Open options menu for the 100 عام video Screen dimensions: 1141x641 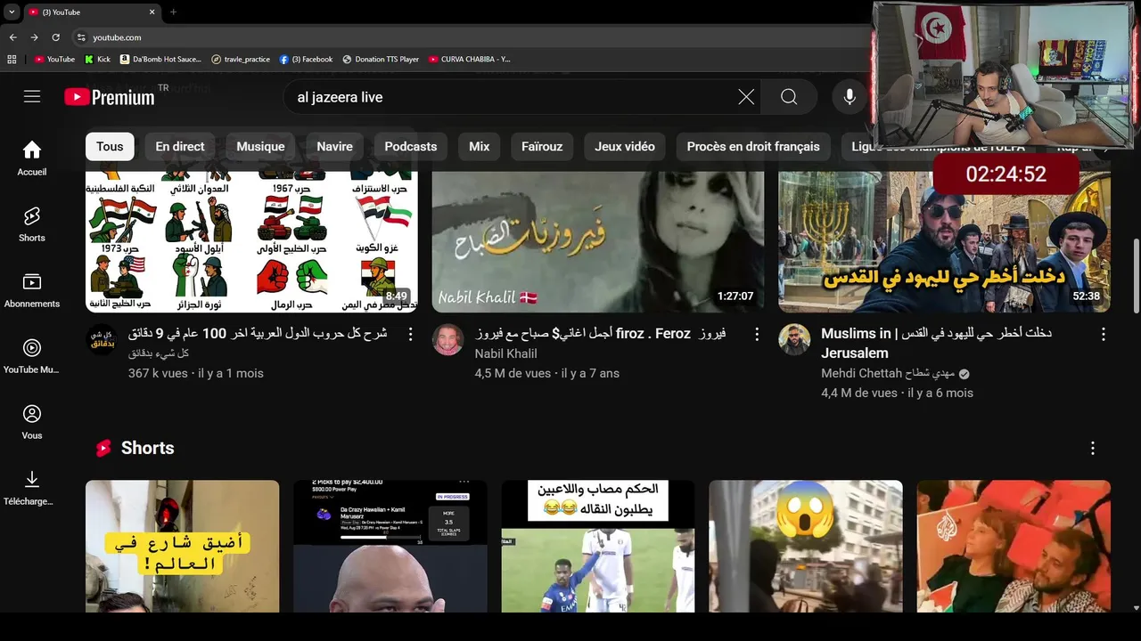tap(410, 335)
